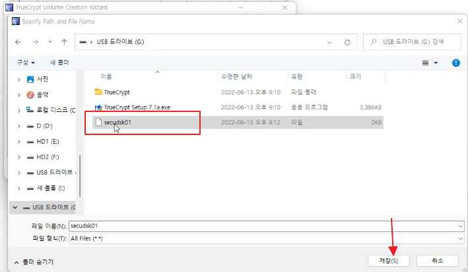The image size is (468, 272).
Task: Expand the 음악 tree node
Action: point(19,95)
